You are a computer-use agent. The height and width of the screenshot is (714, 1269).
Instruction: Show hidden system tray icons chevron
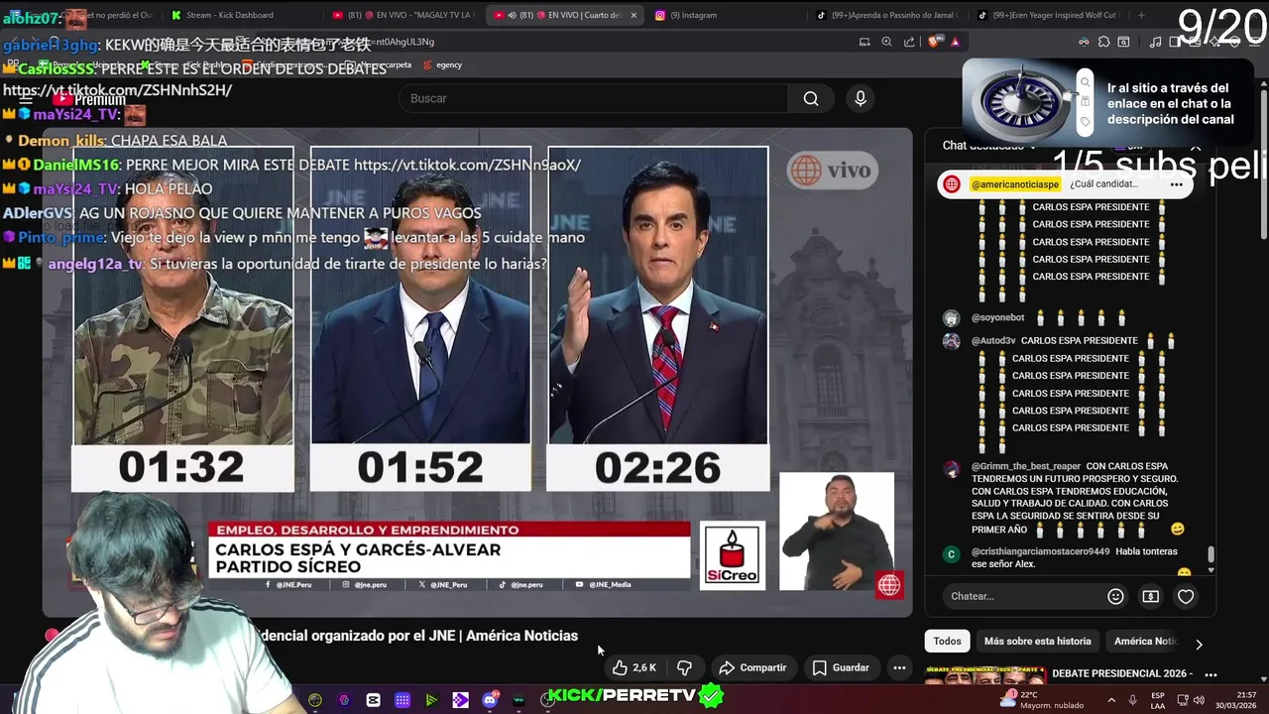pos(1110,700)
